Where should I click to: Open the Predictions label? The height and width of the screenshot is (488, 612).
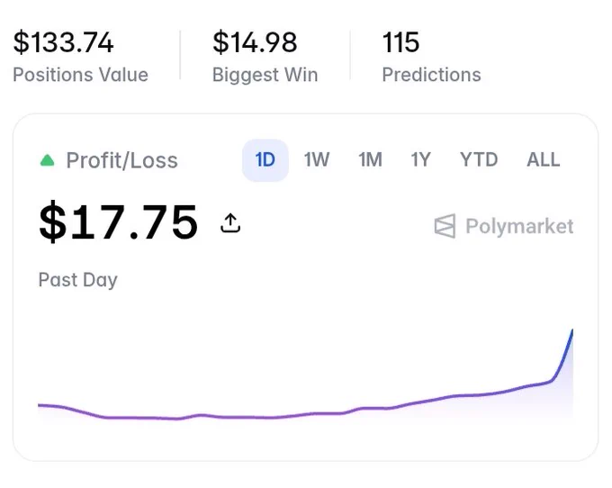tap(431, 75)
